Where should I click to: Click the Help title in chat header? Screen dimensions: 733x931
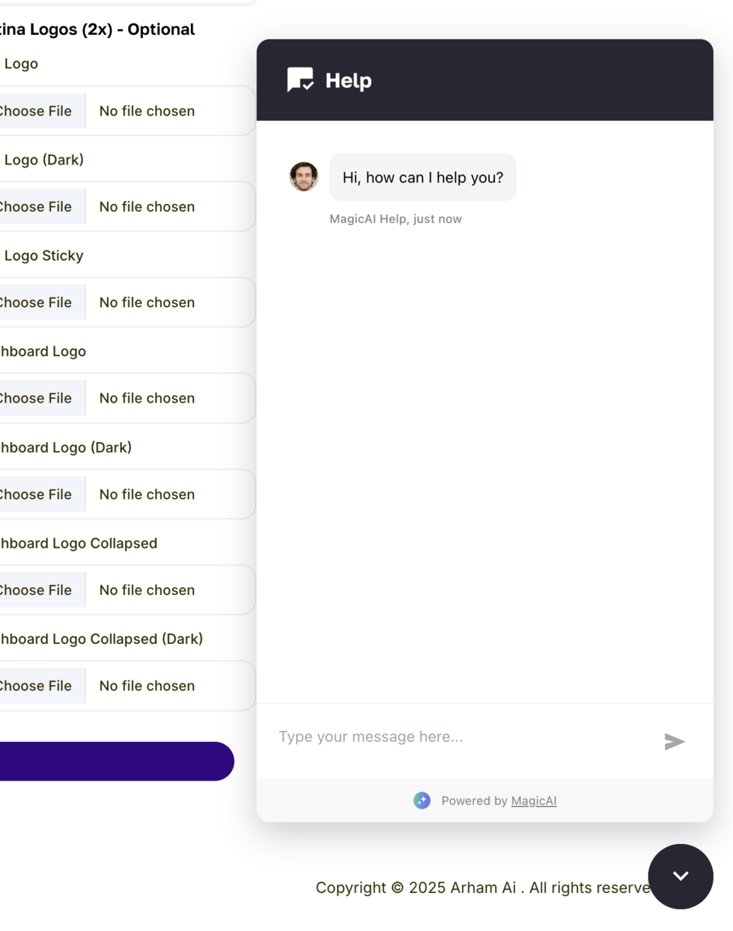(348, 81)
